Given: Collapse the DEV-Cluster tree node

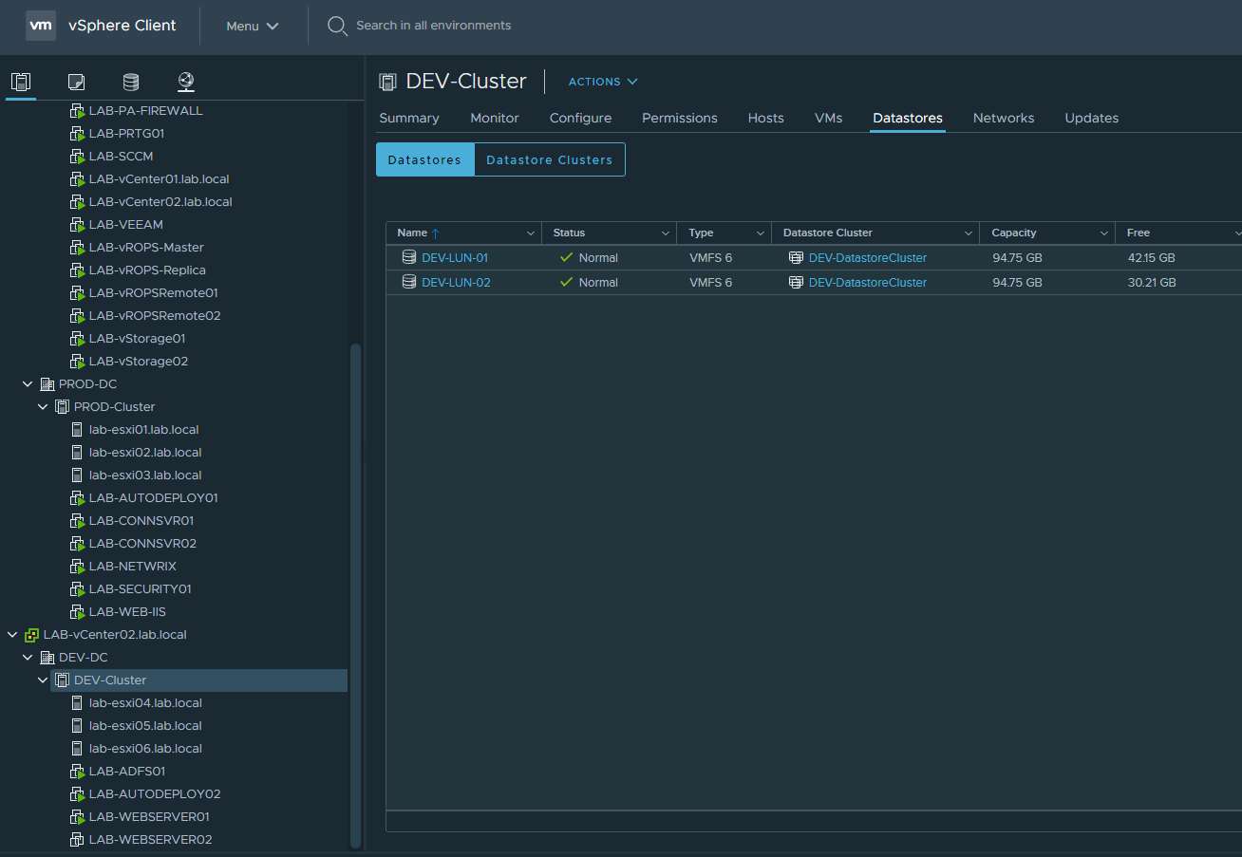Looking at the screenshot, I should (42, 680).
